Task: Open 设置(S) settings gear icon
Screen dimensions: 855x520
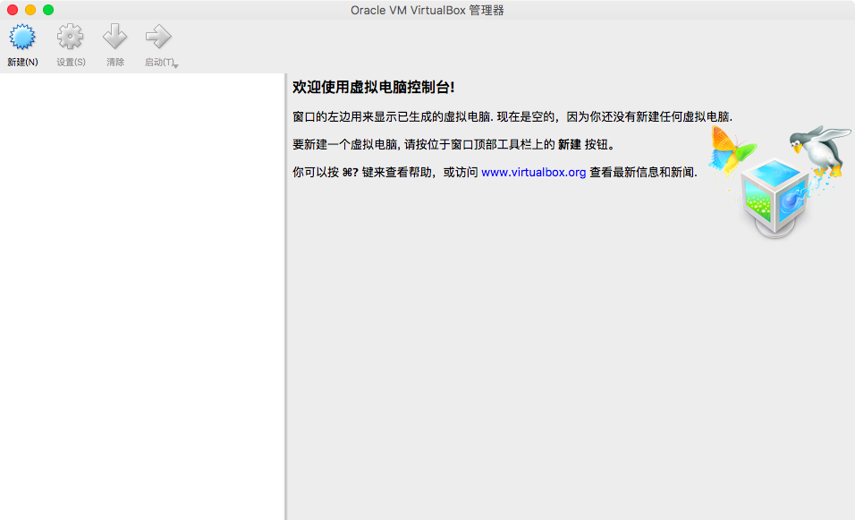Action: [x=71, y=37]
